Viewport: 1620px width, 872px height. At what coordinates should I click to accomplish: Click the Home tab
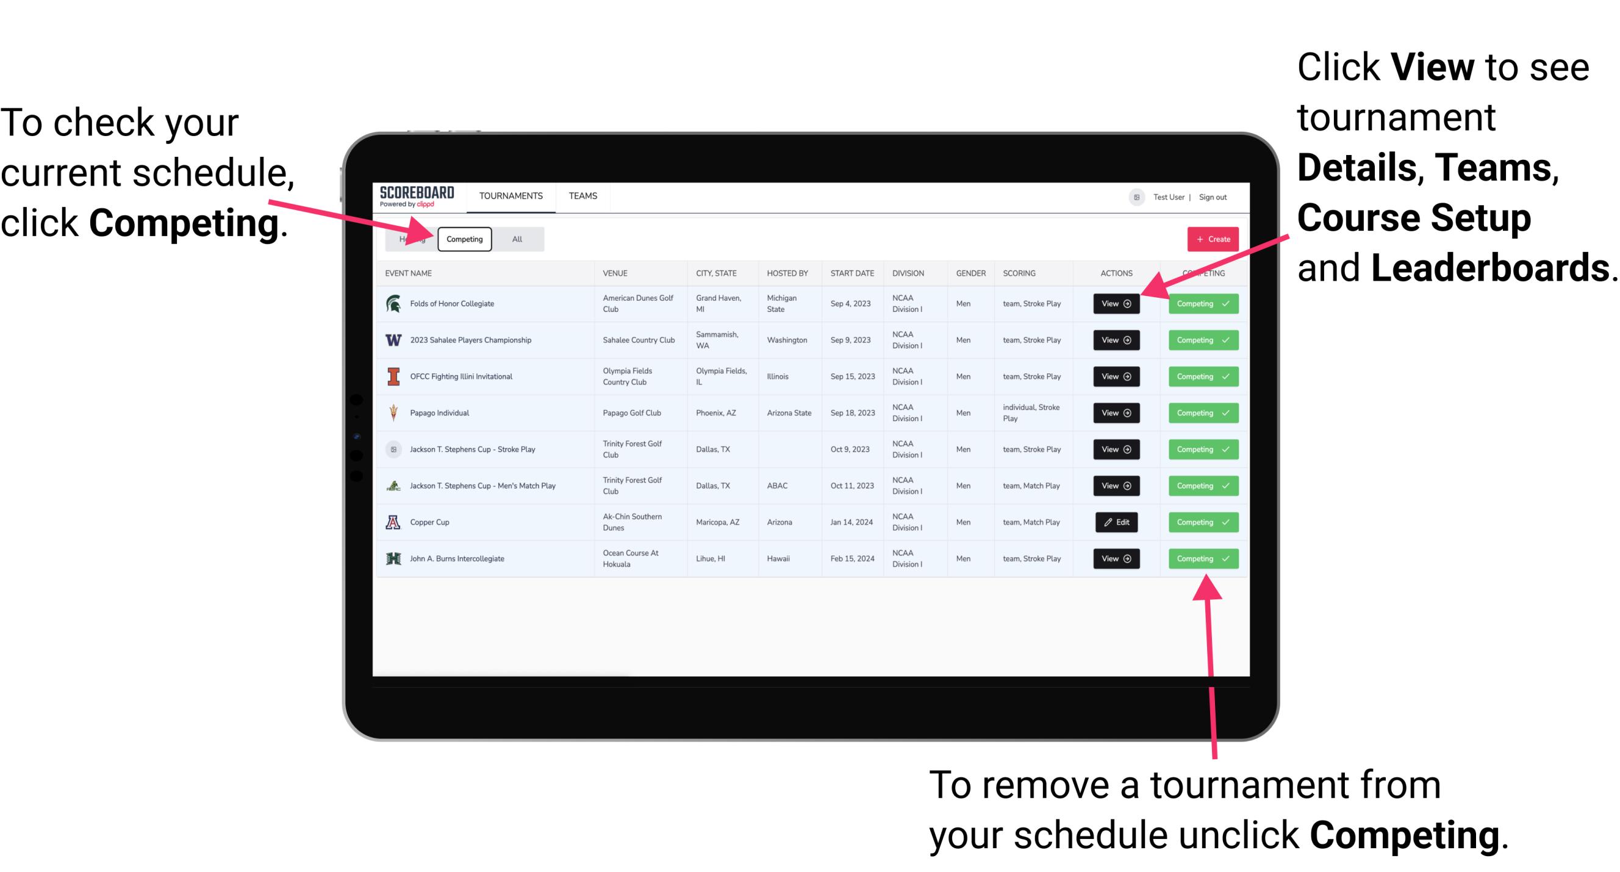(410, 239)
